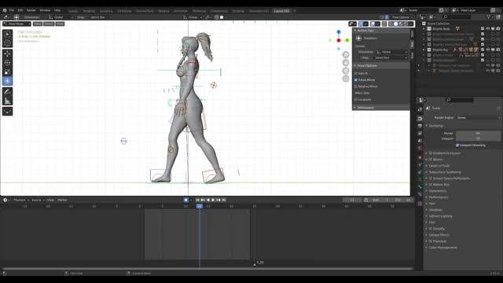503x283 pixels.
Task: Open the Pose Mode dropdown
Action: [x=17, y=24]
